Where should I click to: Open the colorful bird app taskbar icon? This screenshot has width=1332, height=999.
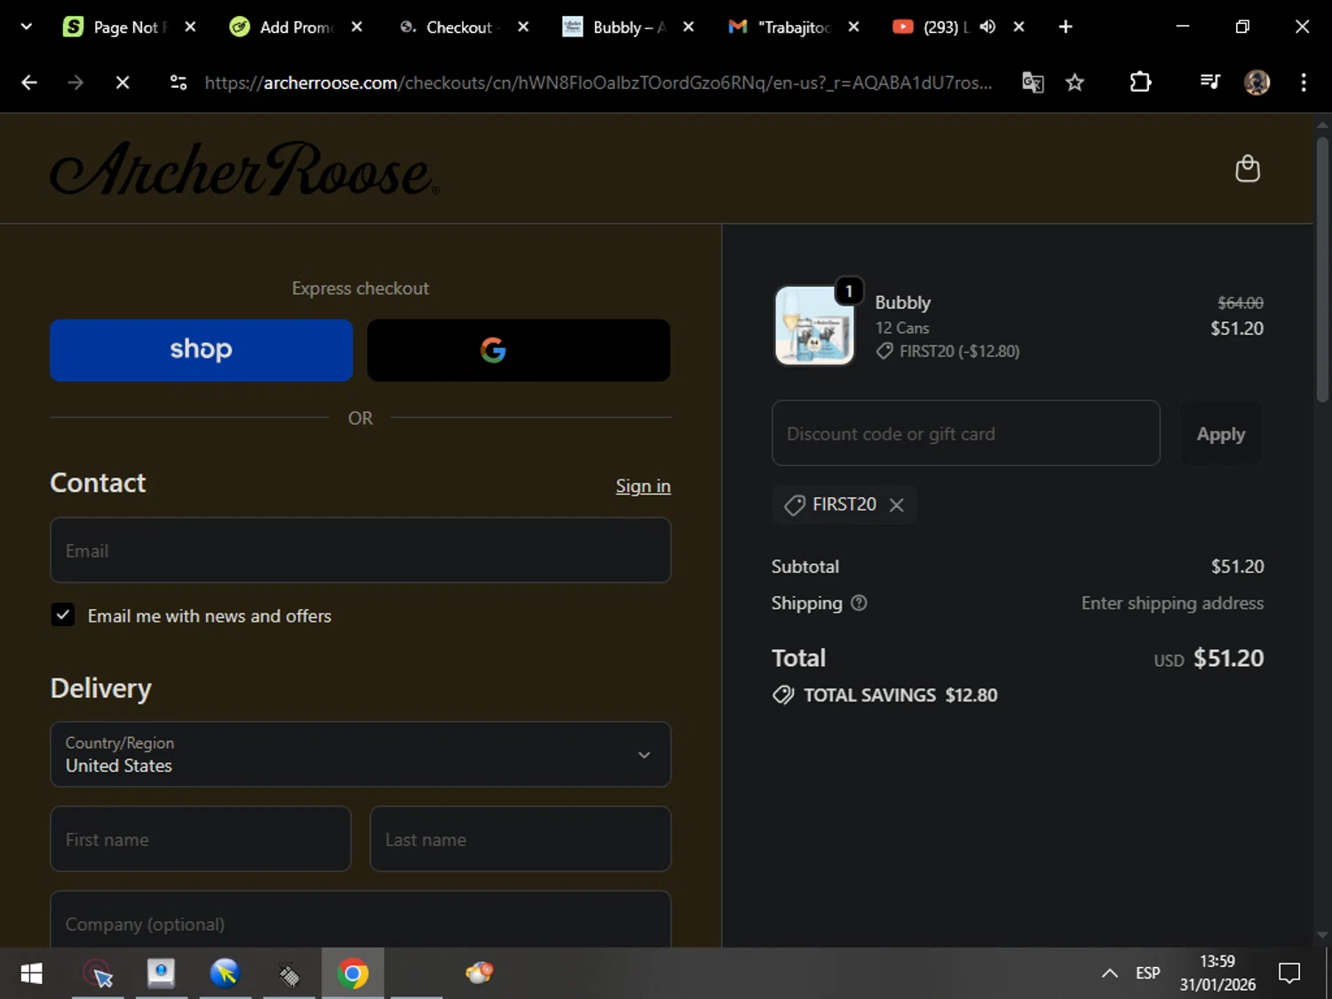[x=480, y=973]
